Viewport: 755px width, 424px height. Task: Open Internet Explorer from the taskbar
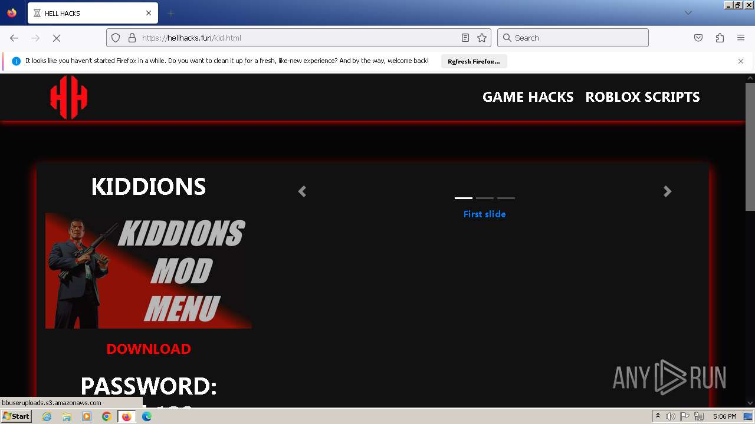tap(47, 416)
